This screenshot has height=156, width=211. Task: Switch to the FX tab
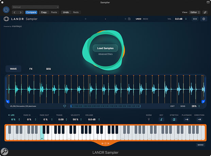click(x=31, y=69)
